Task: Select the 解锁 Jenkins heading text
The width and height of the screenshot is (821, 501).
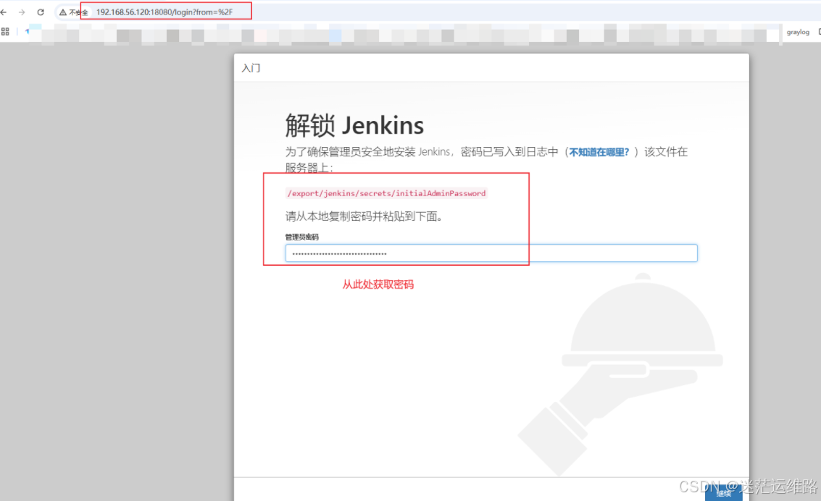Action: (354, 125)
